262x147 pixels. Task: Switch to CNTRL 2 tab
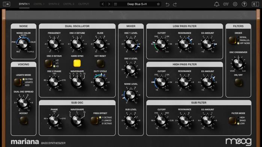tap(68, 4)
